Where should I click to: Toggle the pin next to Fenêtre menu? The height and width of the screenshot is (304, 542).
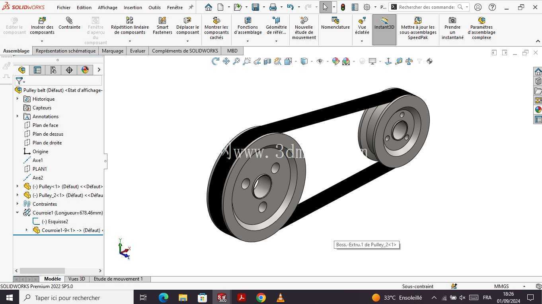tap(191, 7)
